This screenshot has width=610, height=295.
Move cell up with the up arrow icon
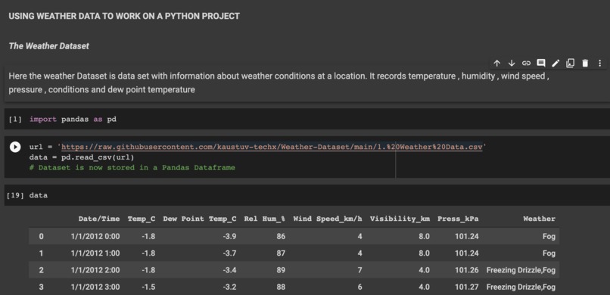pos(496,64)
